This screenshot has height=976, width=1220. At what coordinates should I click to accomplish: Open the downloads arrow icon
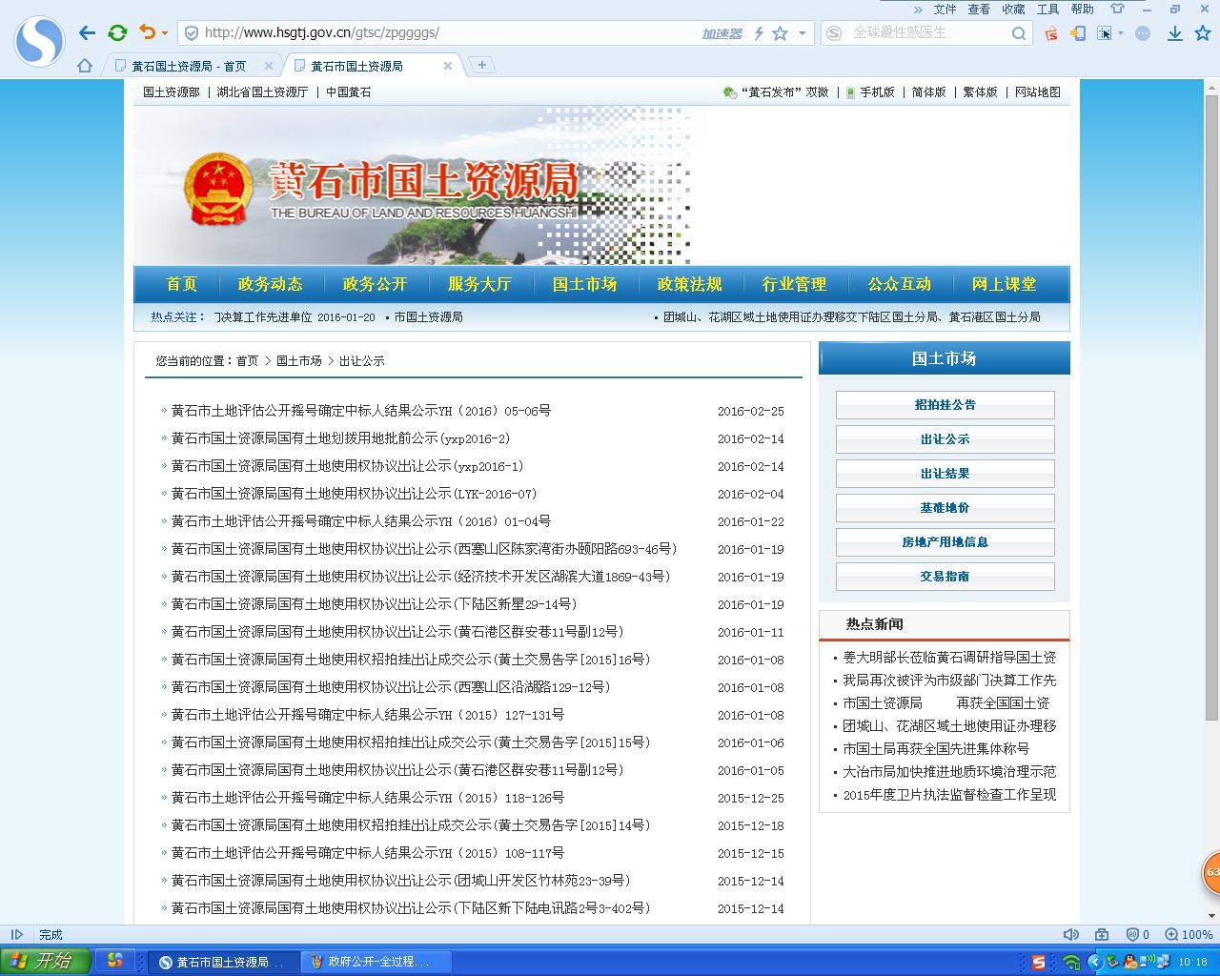click(1175, 33)
